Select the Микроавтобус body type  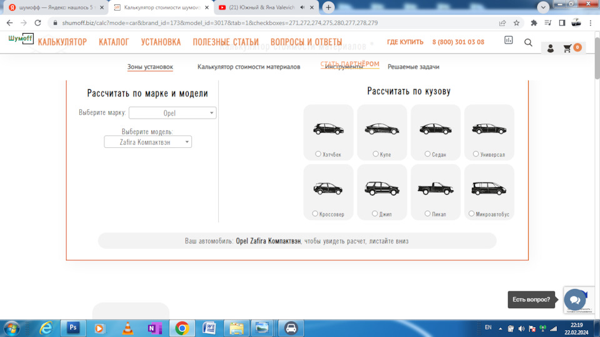tap(471, 213)
